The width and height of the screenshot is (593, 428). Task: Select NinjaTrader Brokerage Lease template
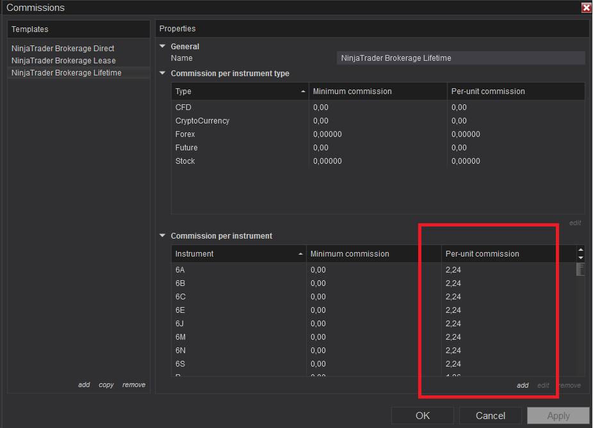[x=63, y=61]
